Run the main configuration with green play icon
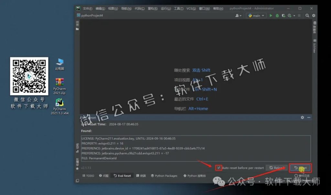This screenshot has height=195, width=331. pos(271,15)
